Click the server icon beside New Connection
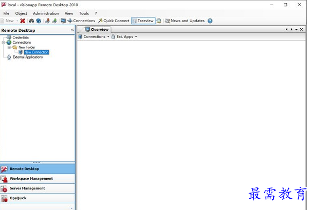311x210 pixels. (21, 52)
